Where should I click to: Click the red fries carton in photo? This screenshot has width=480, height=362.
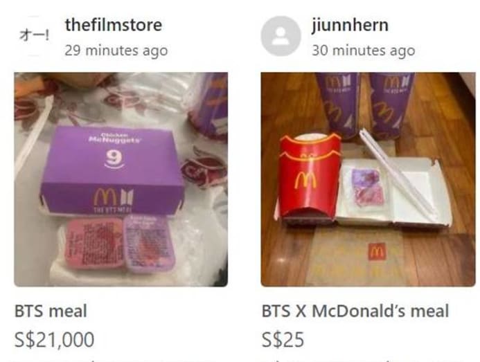308,178
